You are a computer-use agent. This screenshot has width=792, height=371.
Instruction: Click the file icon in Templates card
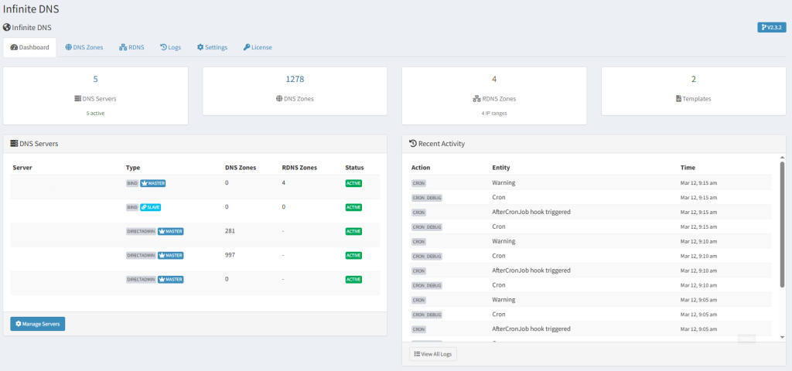point(678,99)
